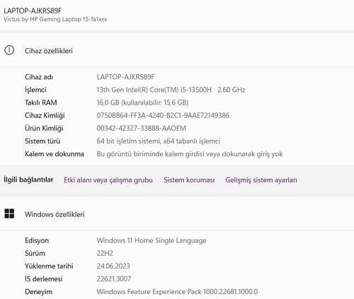
Task: Select the 16,0 GB RAM value
Action: pyautogui.click(x=142, y=102)
